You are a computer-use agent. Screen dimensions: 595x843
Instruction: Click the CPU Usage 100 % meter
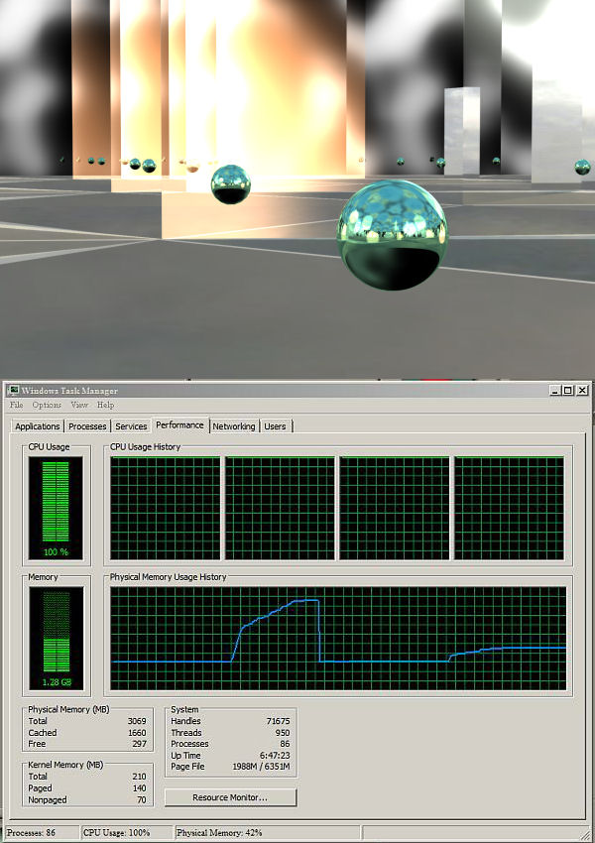(x=56, y=508)
